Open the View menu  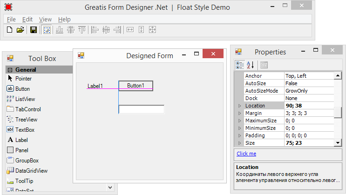pyautogui.click(x=46, y=19)
